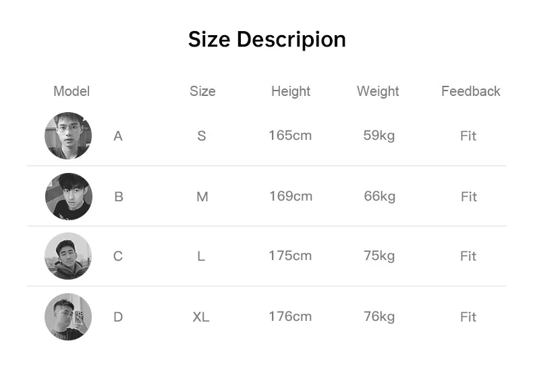Click the 165cm height value
Image resolution: width=533 pixels, height=381 pixels.
290,135
